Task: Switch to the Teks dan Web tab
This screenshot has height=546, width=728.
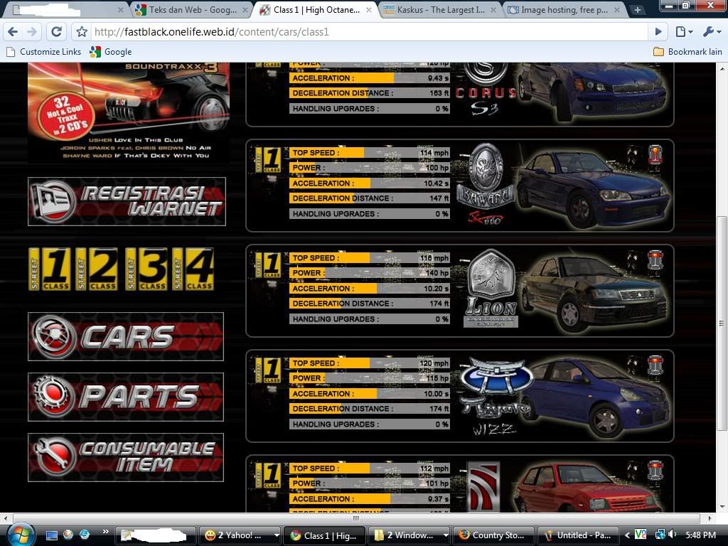Action: 192,10
